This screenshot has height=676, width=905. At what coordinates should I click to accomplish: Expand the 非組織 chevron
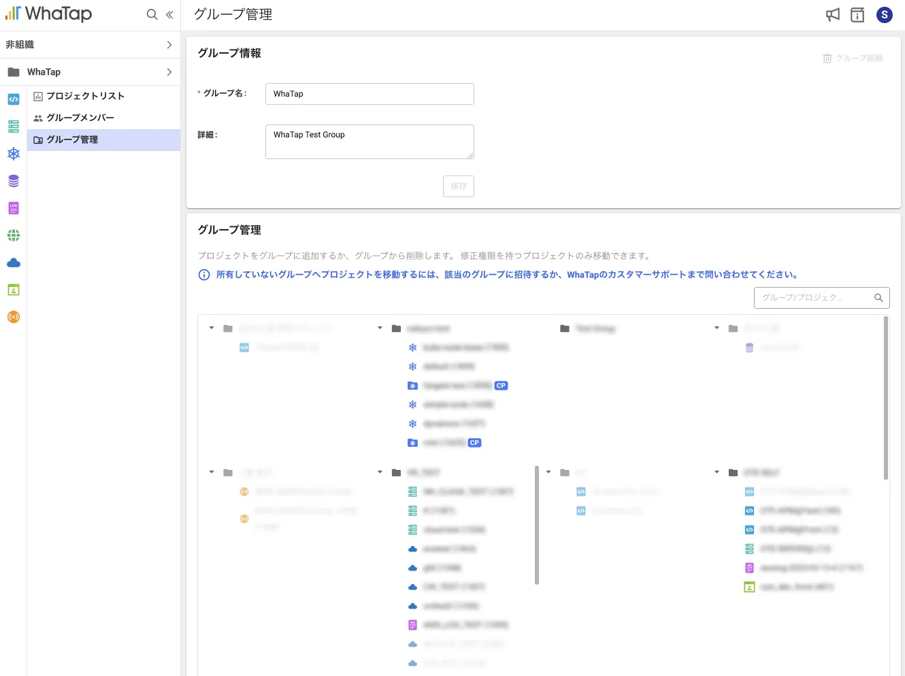(169, 45)
